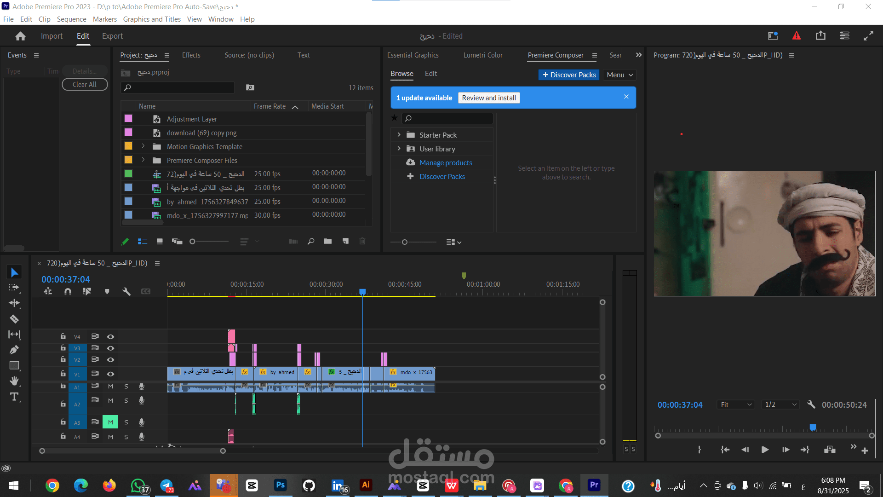Click the Discover Packs button

click(569, 75)
